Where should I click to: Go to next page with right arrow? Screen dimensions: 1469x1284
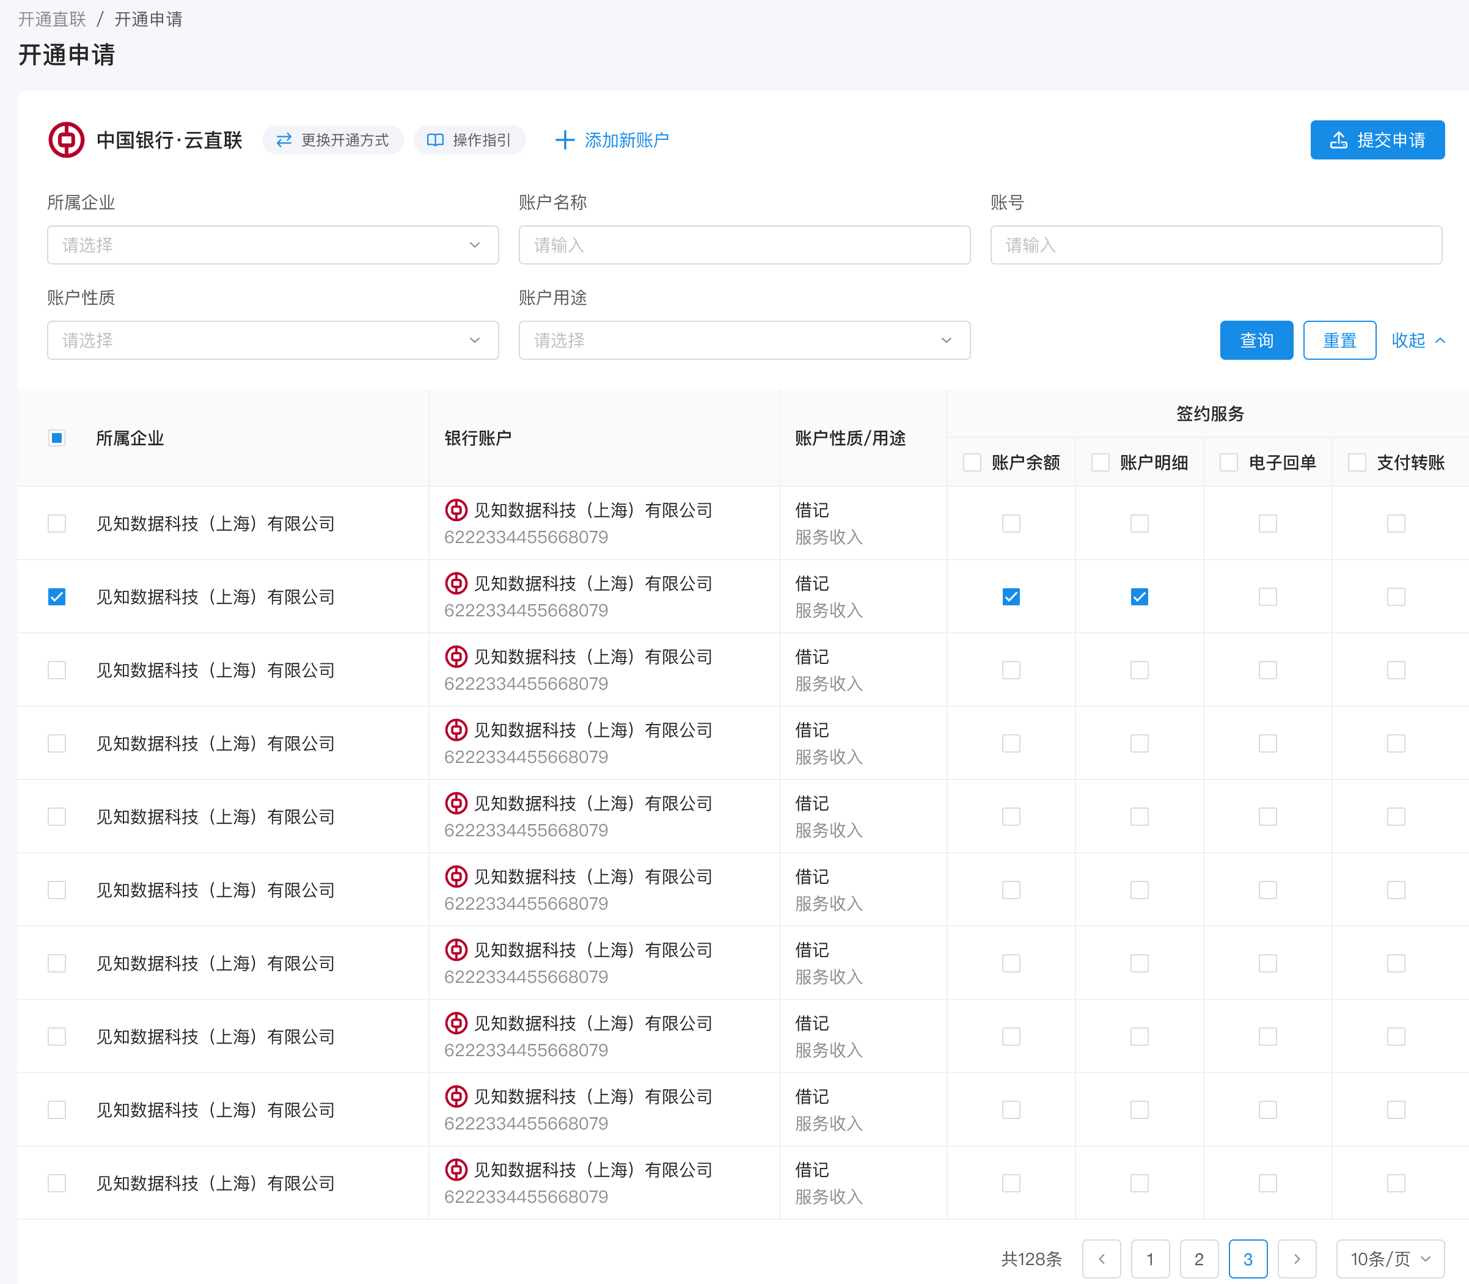(x=1297, y=1259)
